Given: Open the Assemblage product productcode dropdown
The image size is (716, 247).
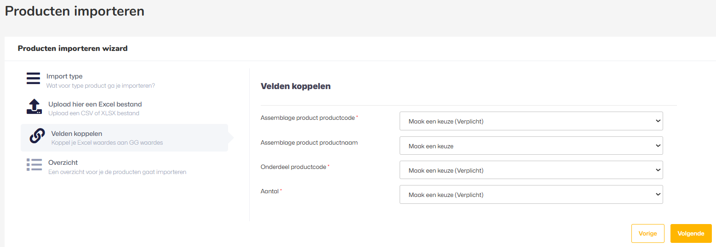Looking at the screenshot, I should coord(531,121).
